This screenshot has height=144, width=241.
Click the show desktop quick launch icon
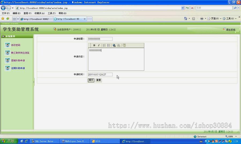point(22,141)
